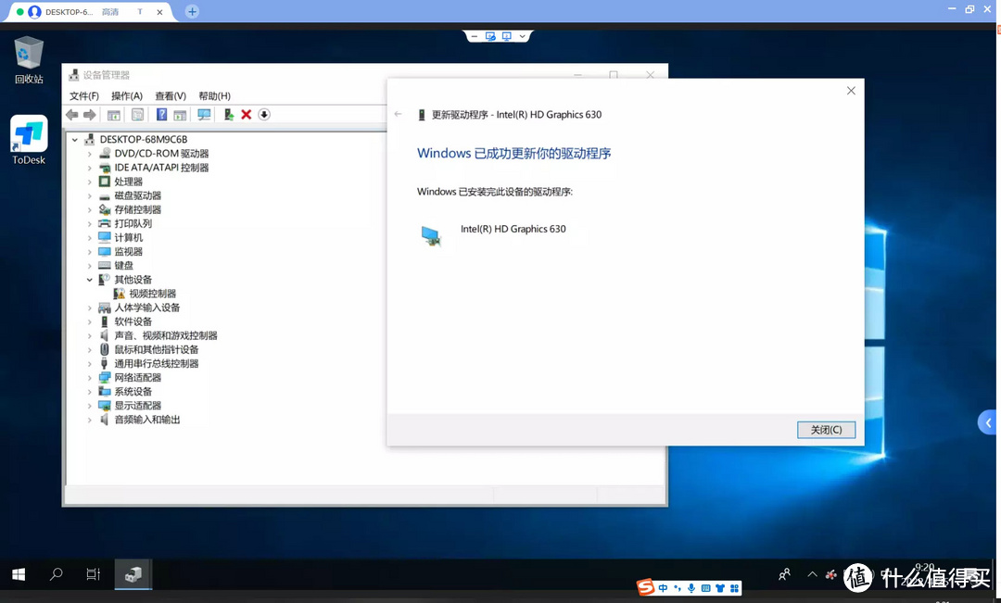The image size is (1001, 603).
Task: Add a new remote session tab with plus
Action: [192, 11]
